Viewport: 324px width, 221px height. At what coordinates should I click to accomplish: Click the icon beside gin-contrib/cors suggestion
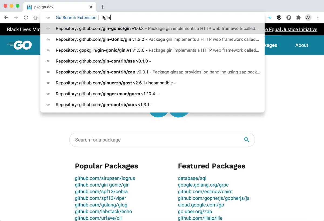[x=48, y=105]
